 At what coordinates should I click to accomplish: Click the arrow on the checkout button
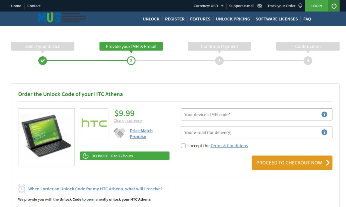pyautogui.click(x=328, y=163)
